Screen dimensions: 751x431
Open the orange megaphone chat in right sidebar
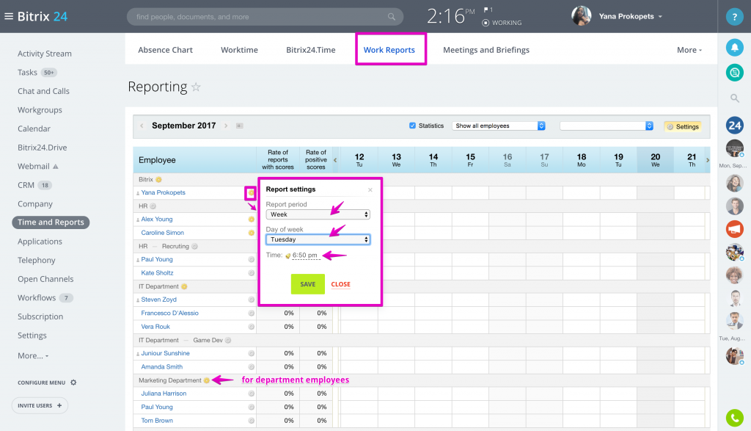[x=734, y=229]
